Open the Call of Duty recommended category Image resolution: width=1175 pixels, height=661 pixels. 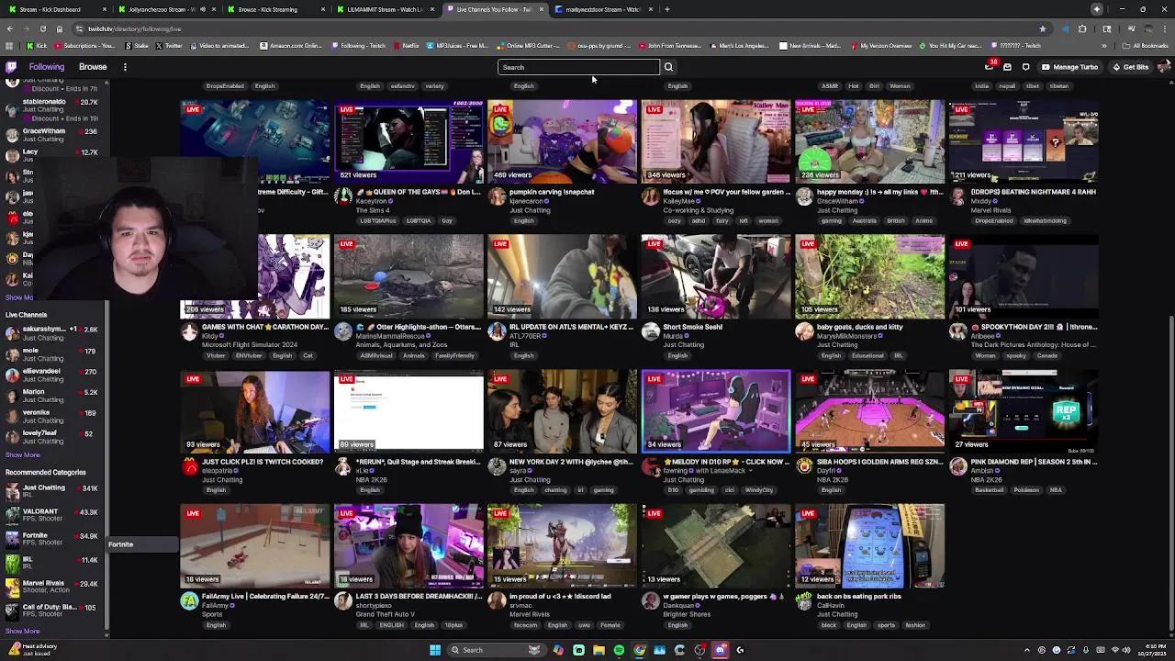coord(53,611)
